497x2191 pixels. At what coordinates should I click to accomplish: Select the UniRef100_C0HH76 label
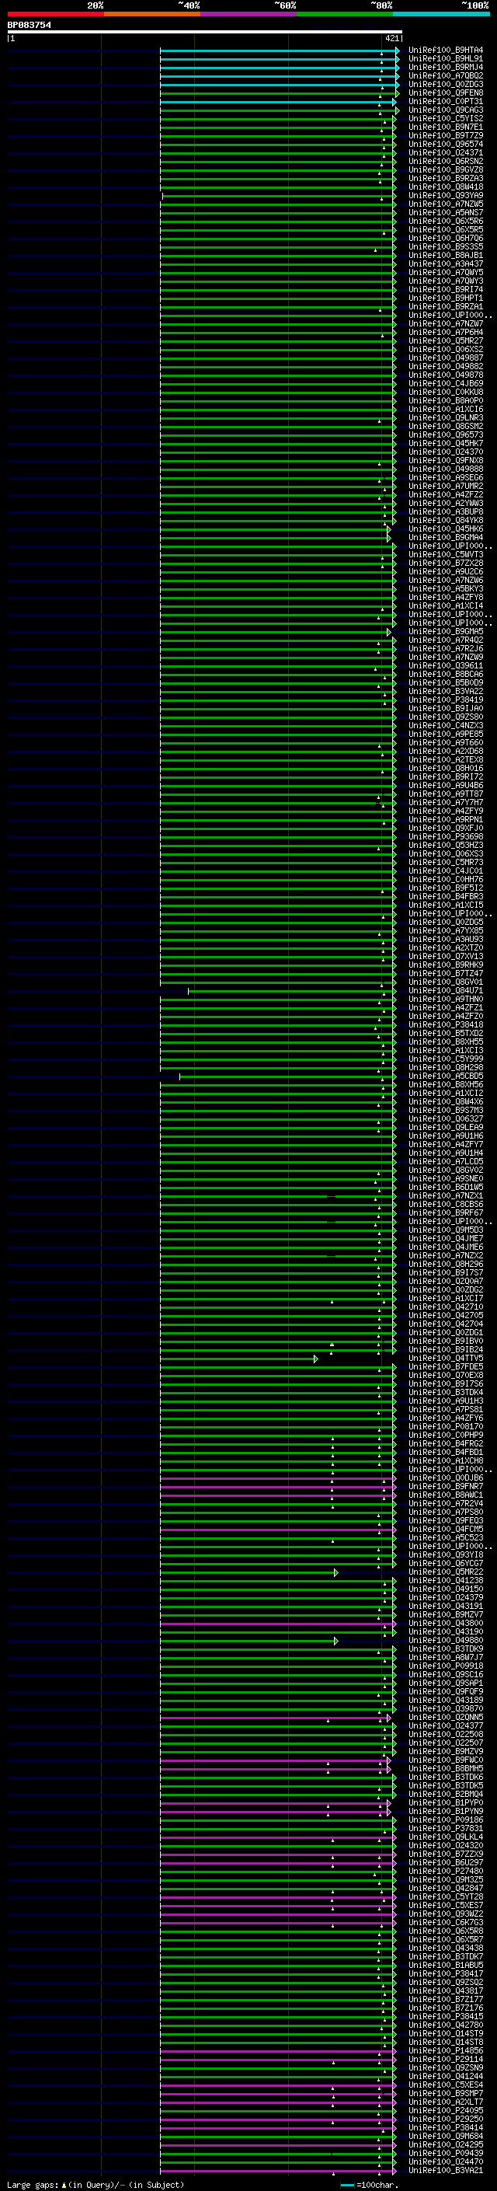pos(446,880)
